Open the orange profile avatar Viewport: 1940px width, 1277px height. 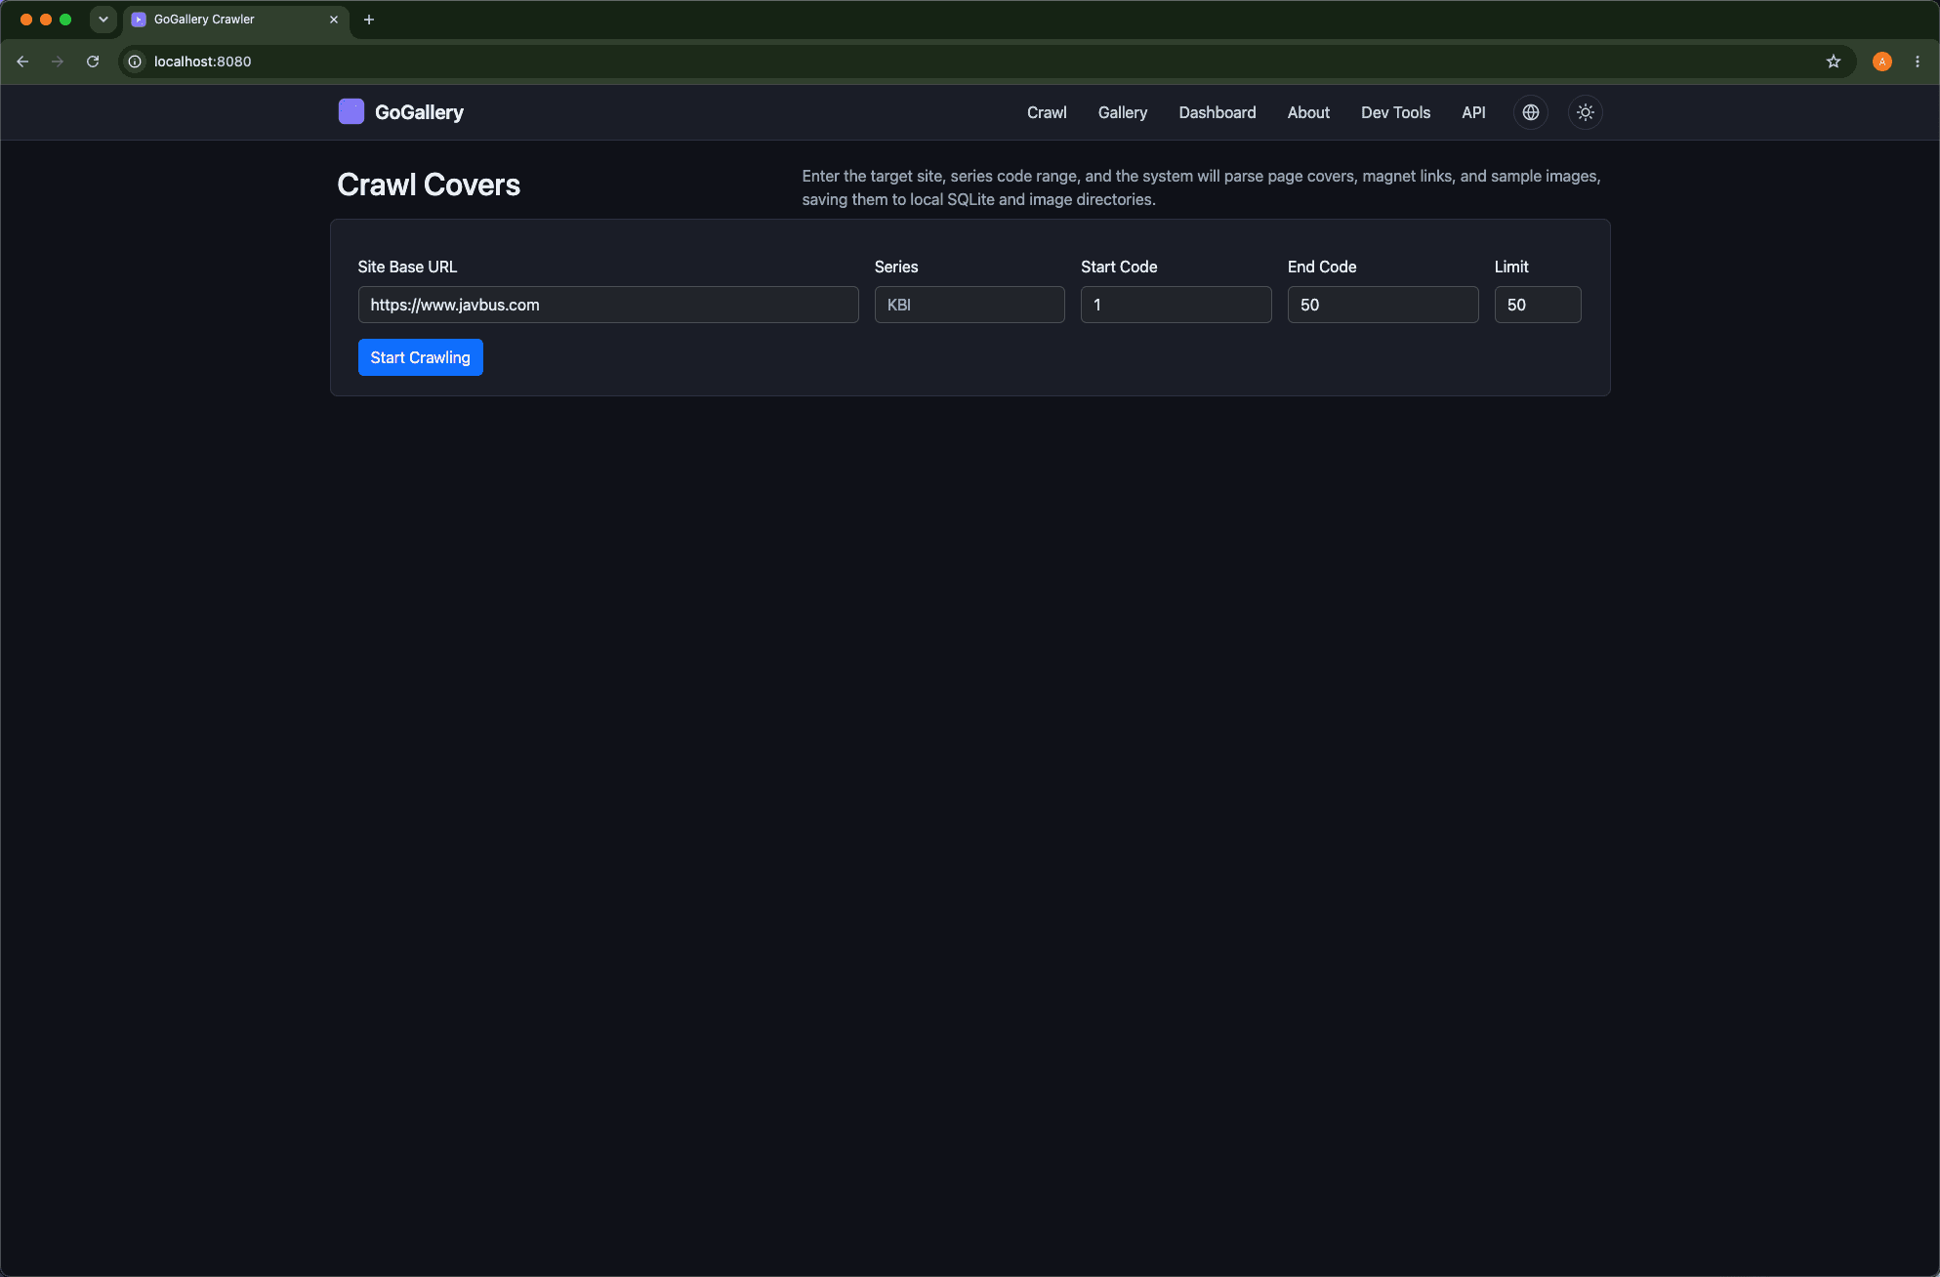pyautogui.click(x=1882, y=62)
